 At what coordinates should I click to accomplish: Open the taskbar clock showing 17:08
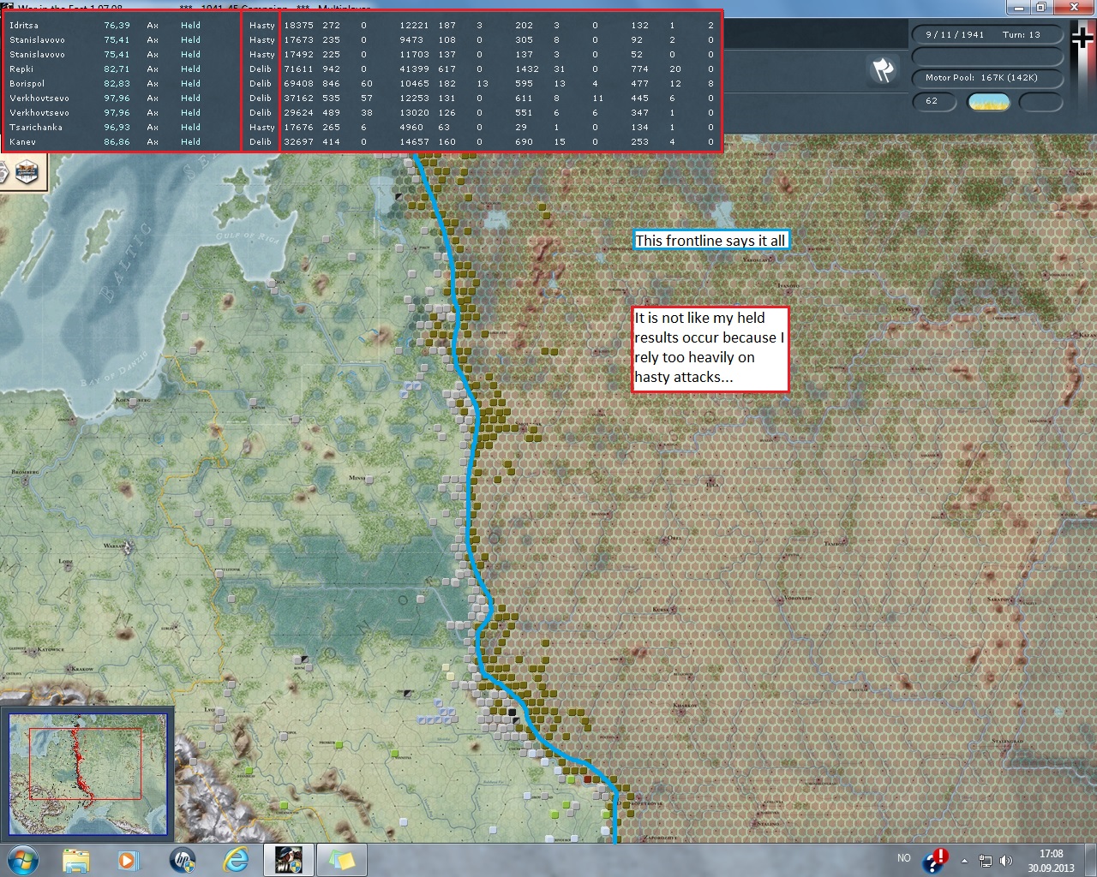(1052, 860)
